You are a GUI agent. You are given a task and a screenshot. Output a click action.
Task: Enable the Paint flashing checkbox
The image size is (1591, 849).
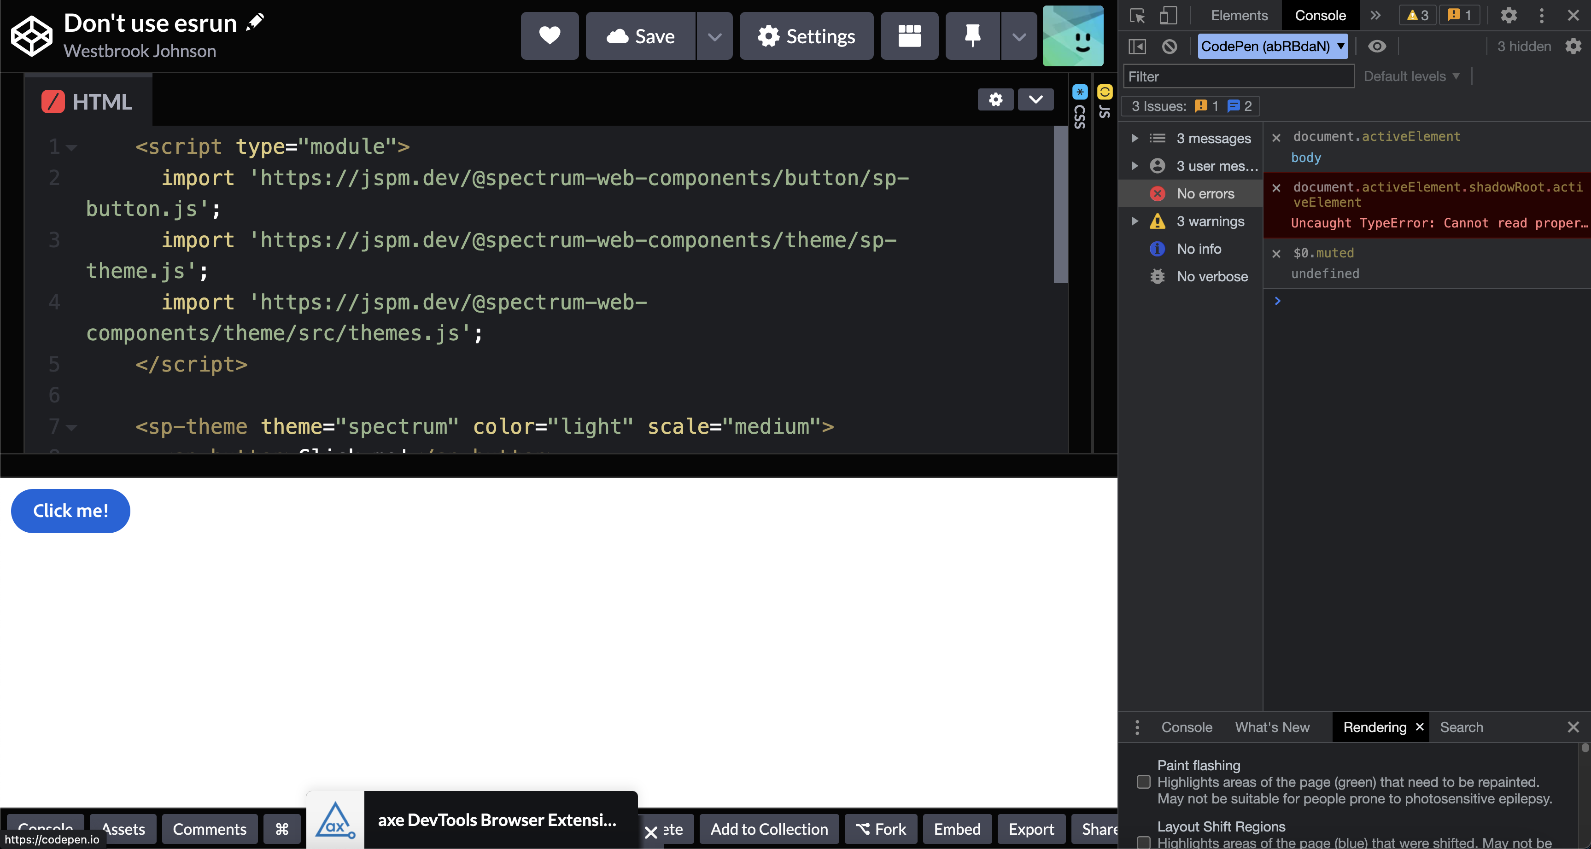pyautogui.click(x=1143, y=782)
